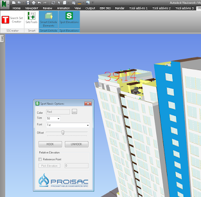Click the Pick Elevation value field
The height and width of the screenshot is (197, 201).
pyautogui.click(x=76, y=166)
